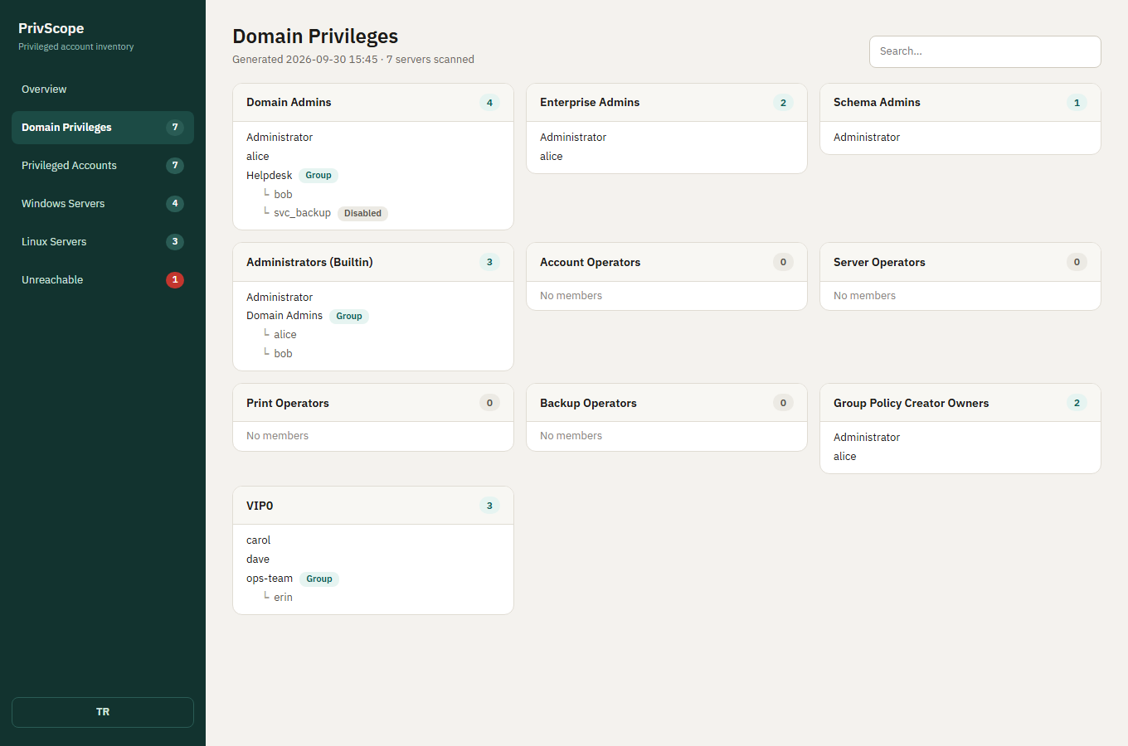The height and width of the screenshot is (746, 1128).
Task: Open the Overview page in sidebar
Action: (x=103, y=90)
